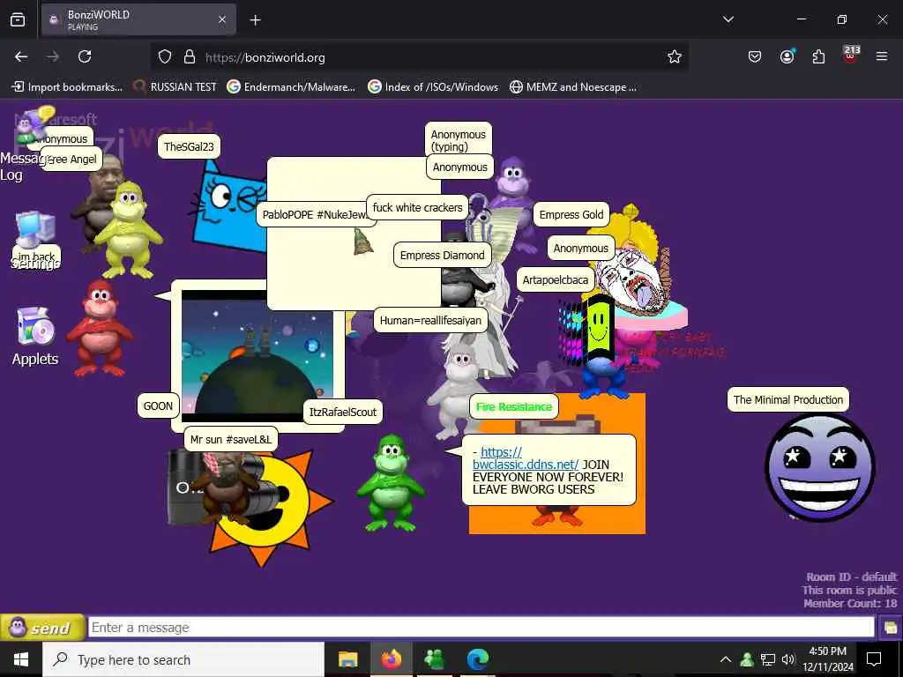Viewport: 903px width, 677px height.
Task: Open Firefox View recent browsing icon
Action: (x=18, y=20)
